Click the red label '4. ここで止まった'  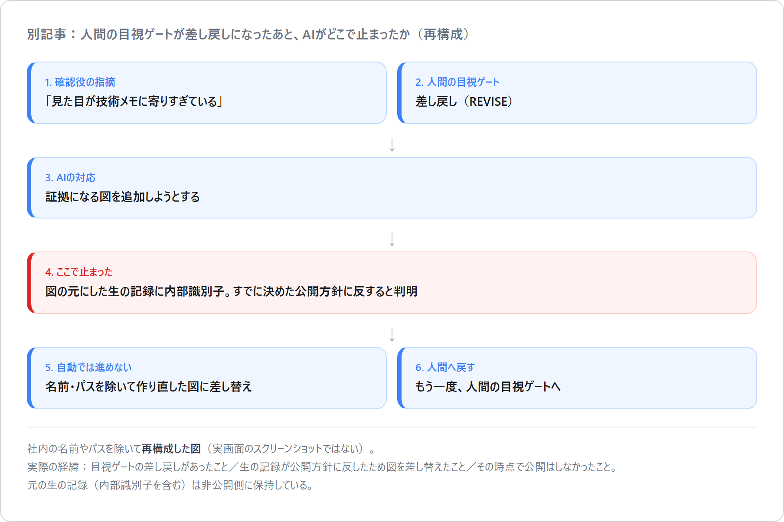click(79, 272)
